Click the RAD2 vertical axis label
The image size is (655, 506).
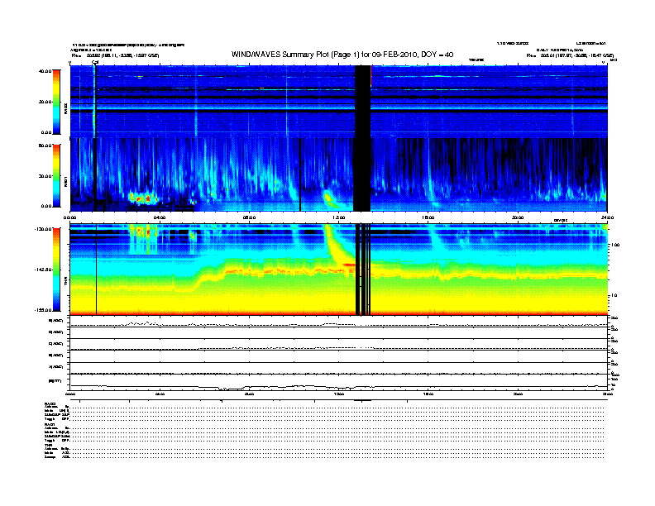click(66, 108)
